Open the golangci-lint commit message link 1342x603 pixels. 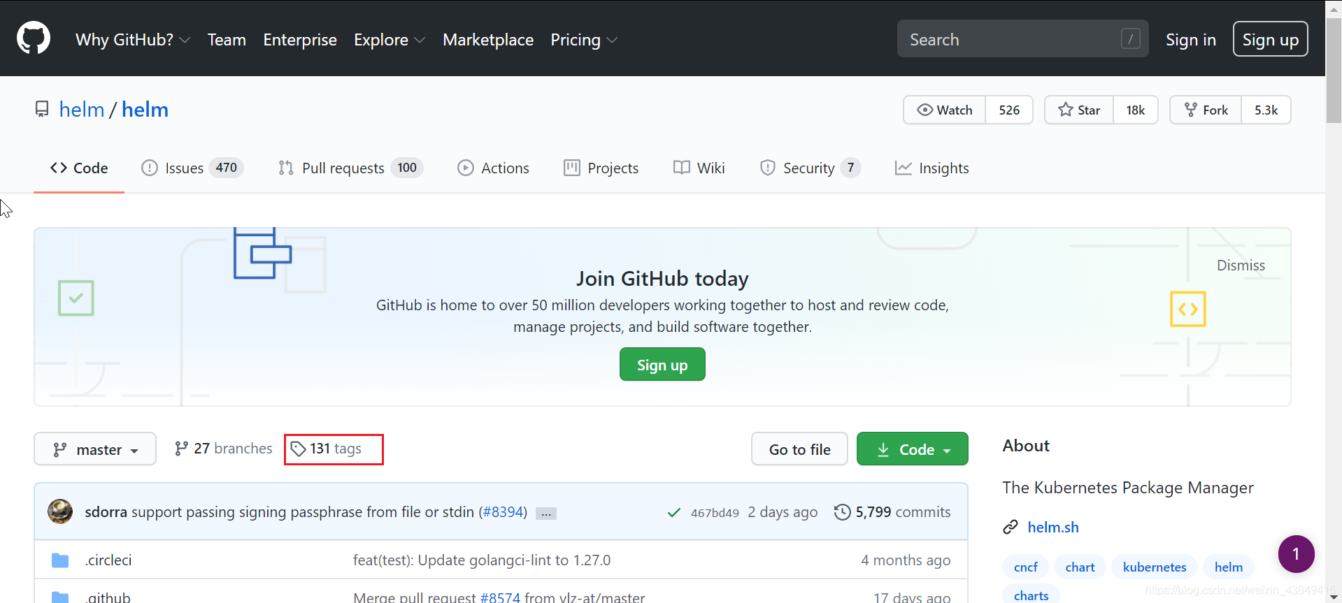[482, 560]
